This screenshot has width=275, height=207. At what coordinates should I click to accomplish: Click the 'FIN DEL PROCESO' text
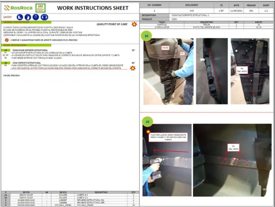coord(12,75)
